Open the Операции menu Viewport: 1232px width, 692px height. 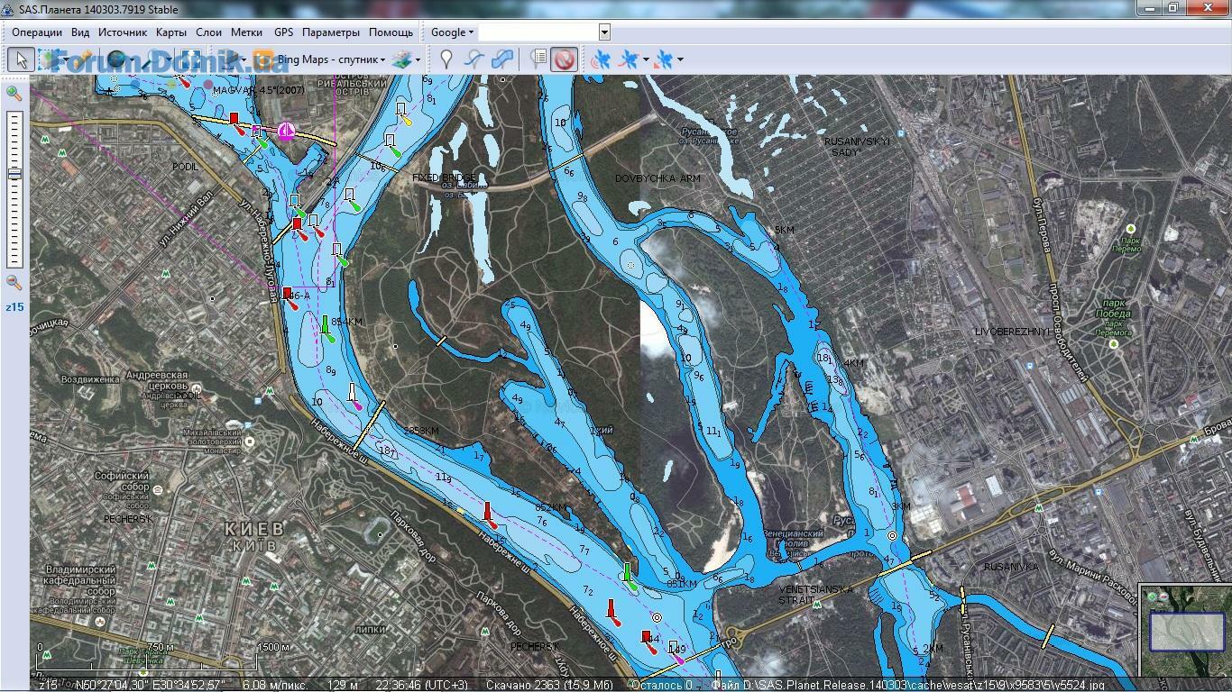click(x=37, y=32)
